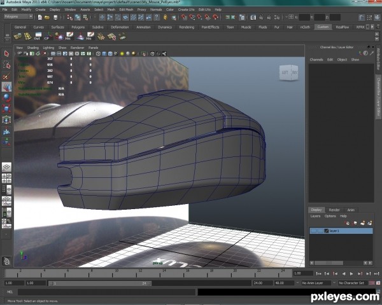Open the Polygons menu set dropdown
Screen dimensions: 382x305
point(18,17)
